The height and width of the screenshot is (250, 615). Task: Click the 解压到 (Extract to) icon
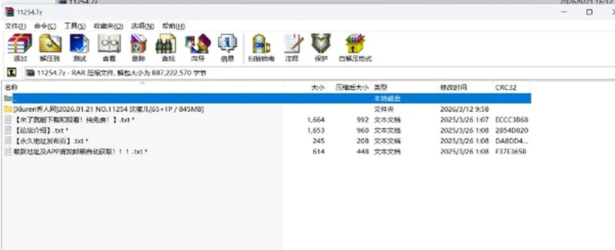50,47
